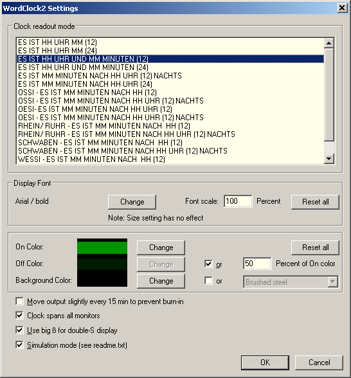The width and height of the screenshot is (351, 378).
Task: Enable the 'or' checkbox beside Brushed steel
Action: (208, 280)
